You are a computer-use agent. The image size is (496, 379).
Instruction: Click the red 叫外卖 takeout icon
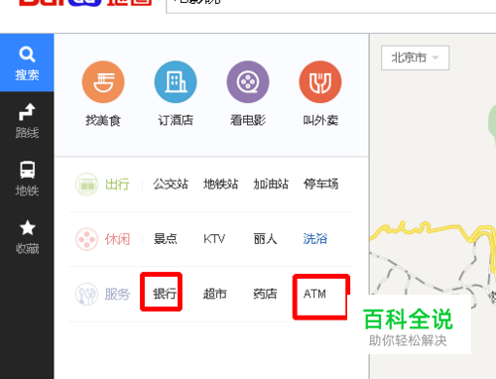coord(320,81)
